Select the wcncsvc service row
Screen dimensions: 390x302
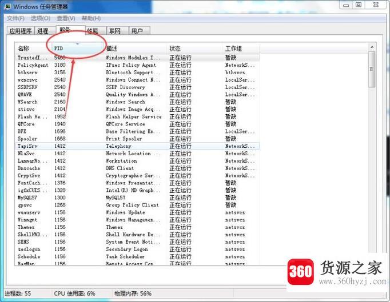coord(137,80)
